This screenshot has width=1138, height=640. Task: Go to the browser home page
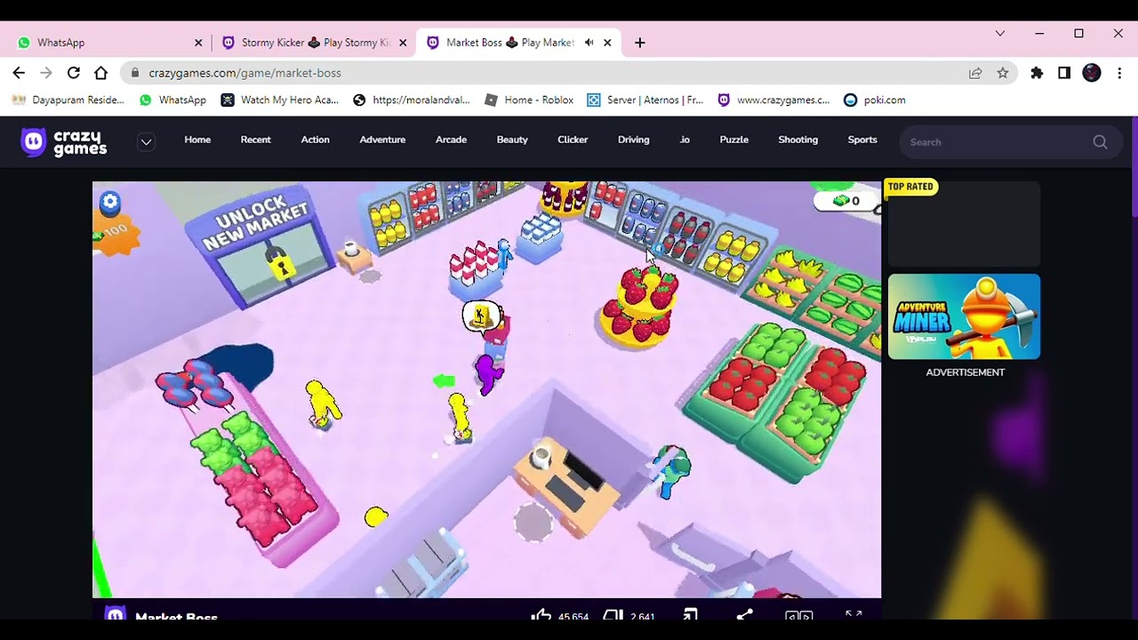click(x=100, y=73)
